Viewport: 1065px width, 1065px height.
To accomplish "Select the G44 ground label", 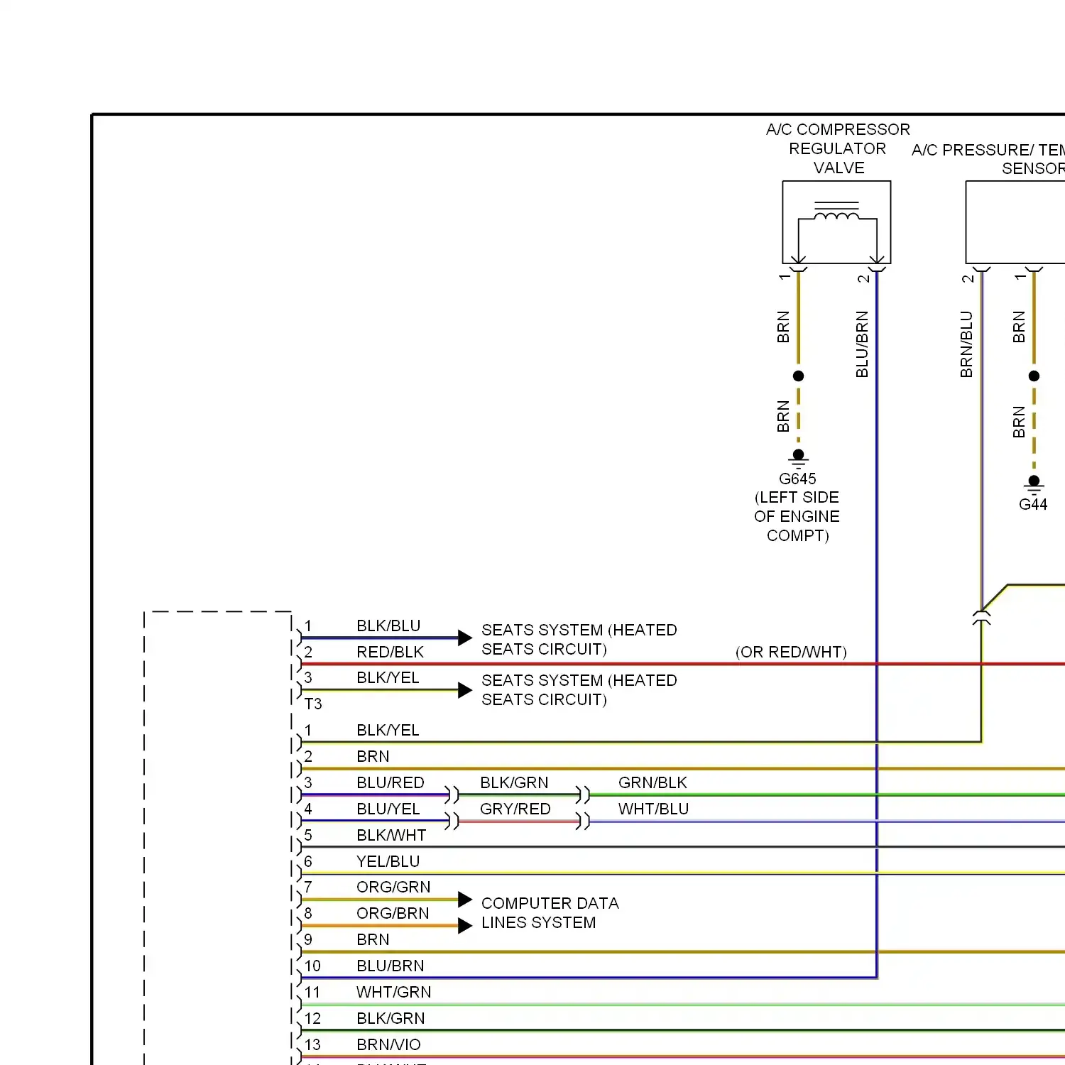I will coord(1033,504).
